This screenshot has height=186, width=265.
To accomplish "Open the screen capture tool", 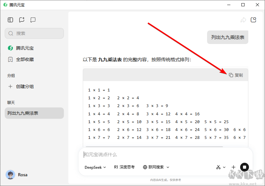I will point(33,20).
